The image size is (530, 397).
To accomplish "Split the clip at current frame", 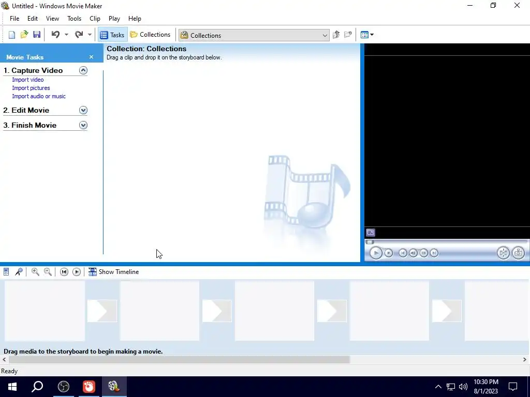I will click(503, 253).
